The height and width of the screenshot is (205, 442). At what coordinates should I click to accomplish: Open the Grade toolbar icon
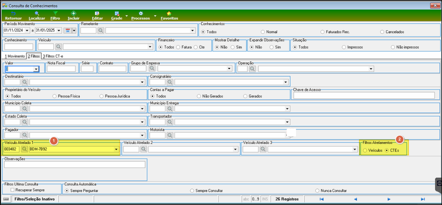[x=117, y=13]
